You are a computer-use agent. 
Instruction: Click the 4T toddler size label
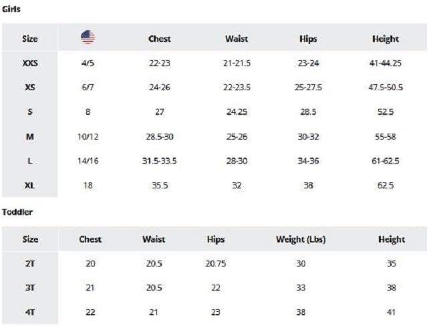(30, 312)
